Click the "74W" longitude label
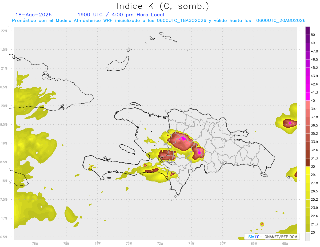 click(98, 243)
